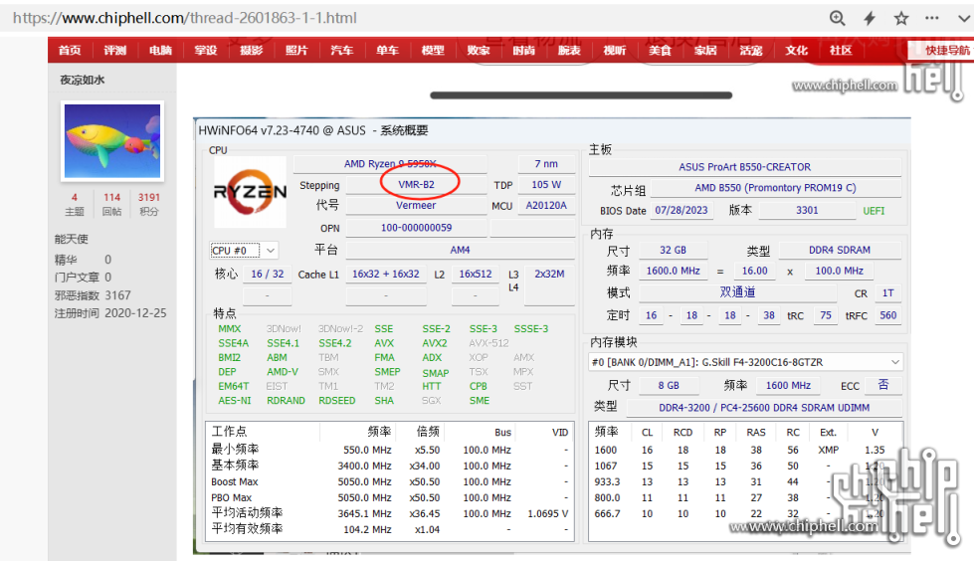
Task: Open the 视听 section
Action: pos(614,51)
